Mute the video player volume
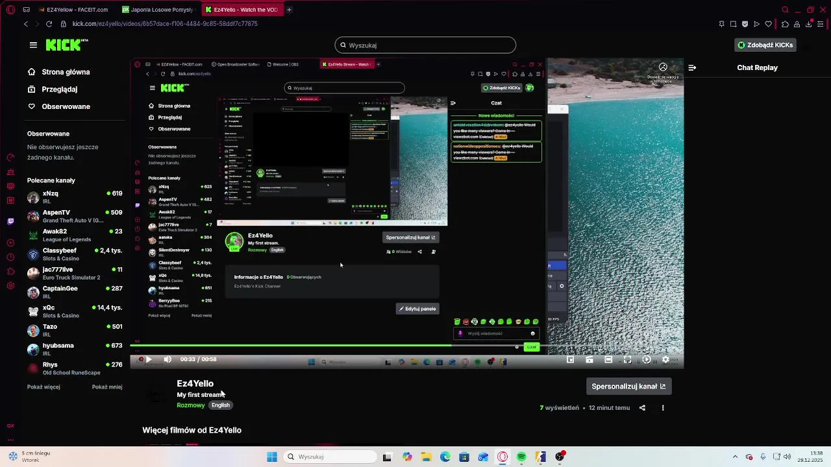The image size is (831, 467). [167, 359]
